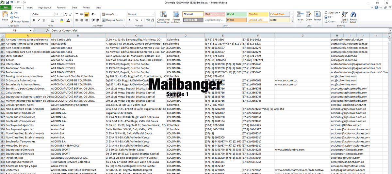
Task: Click the Copy icon
Action: coord(12,17)
